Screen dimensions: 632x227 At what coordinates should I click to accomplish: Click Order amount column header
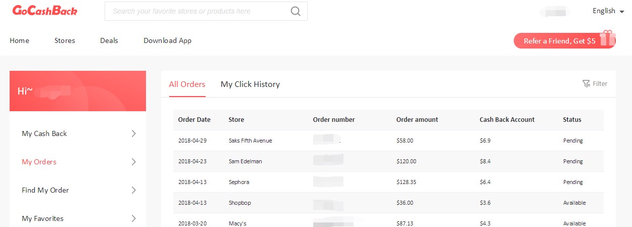[x=417, y=120]
